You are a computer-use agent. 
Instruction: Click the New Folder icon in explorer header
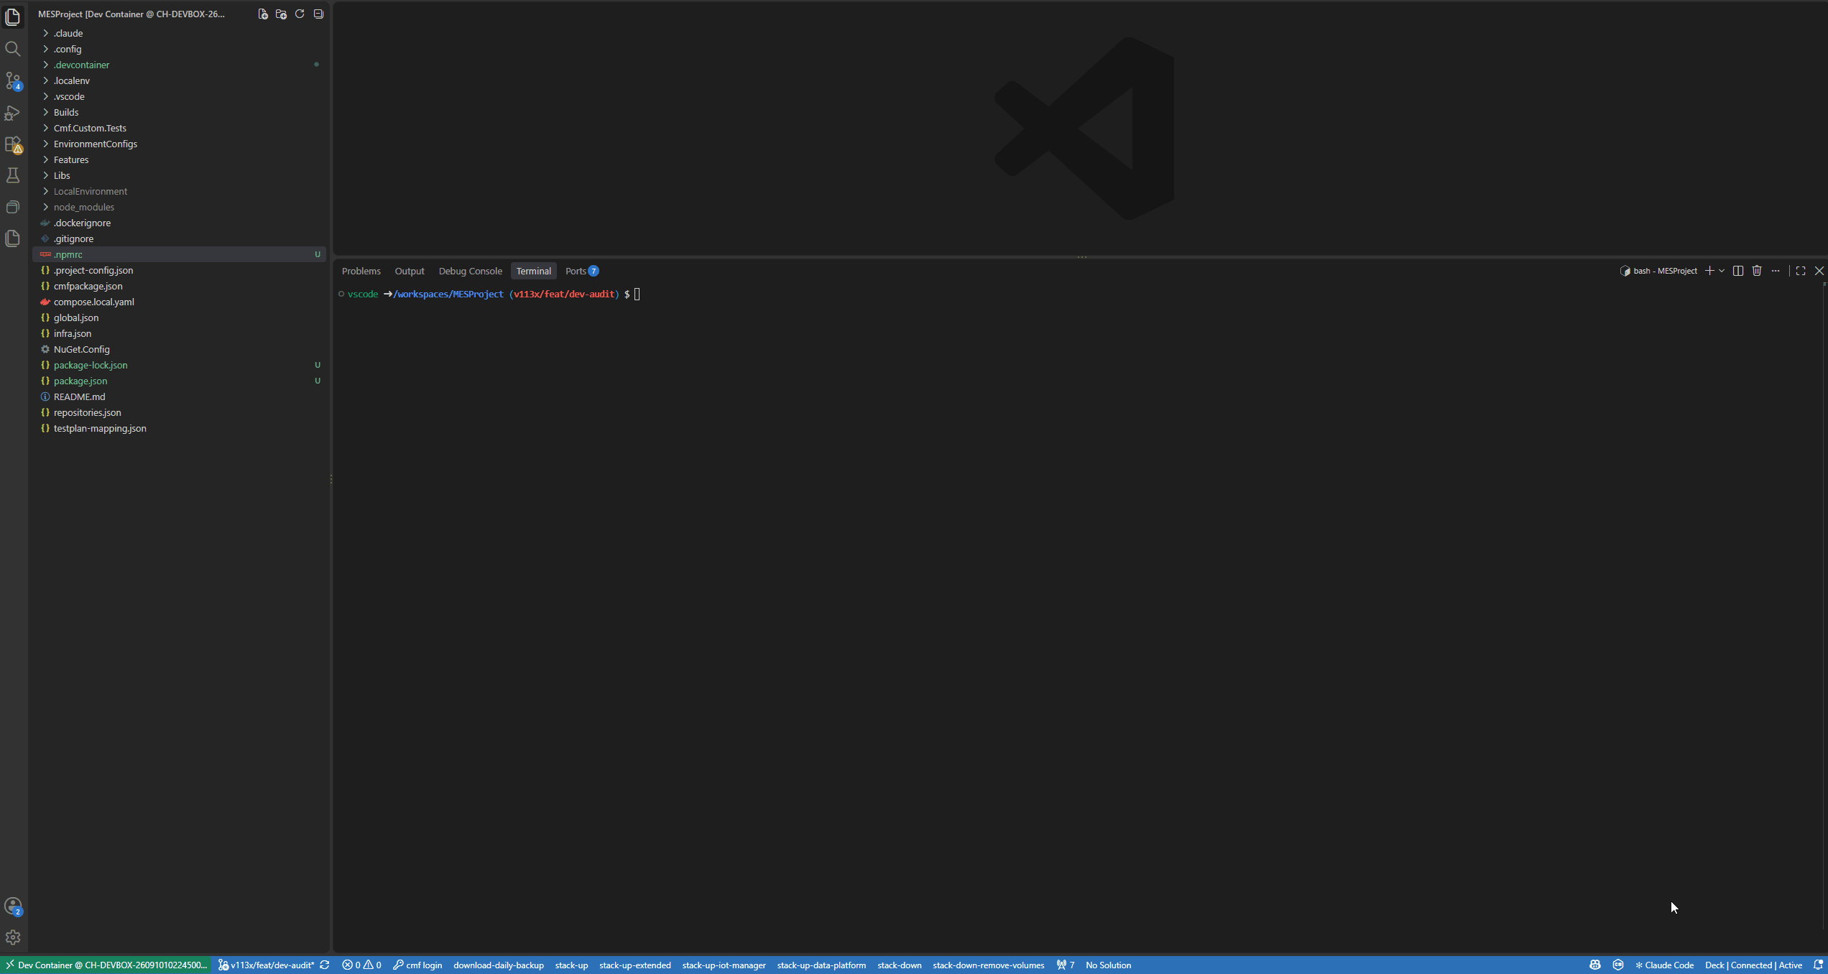coord(281,14)
